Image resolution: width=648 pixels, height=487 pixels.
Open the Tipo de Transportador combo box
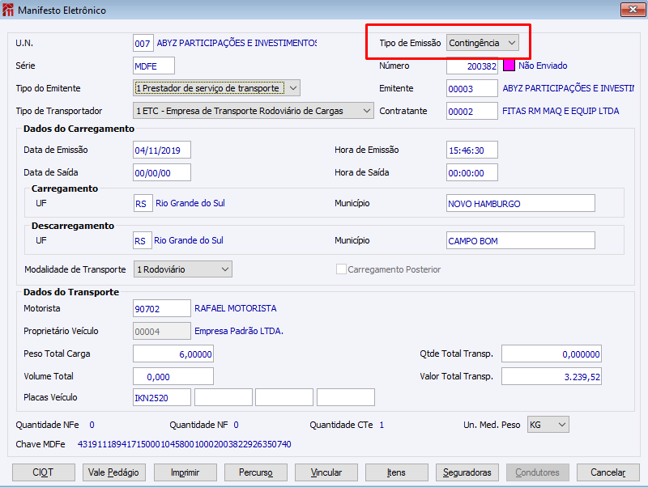[x=254, y=111]
